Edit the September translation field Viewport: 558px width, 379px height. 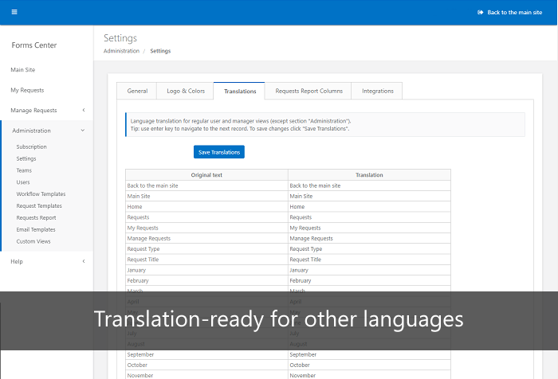click(369, 354)
